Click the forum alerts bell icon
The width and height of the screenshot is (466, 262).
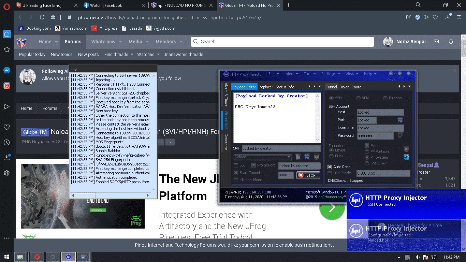click(451, 42)
